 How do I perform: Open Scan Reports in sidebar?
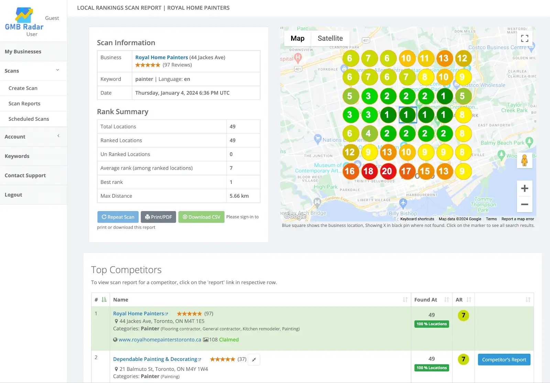pos(33,103)
